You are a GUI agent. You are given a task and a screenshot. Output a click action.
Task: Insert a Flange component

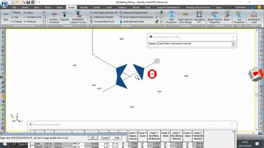pyautogui.click(x=16, y=22)
